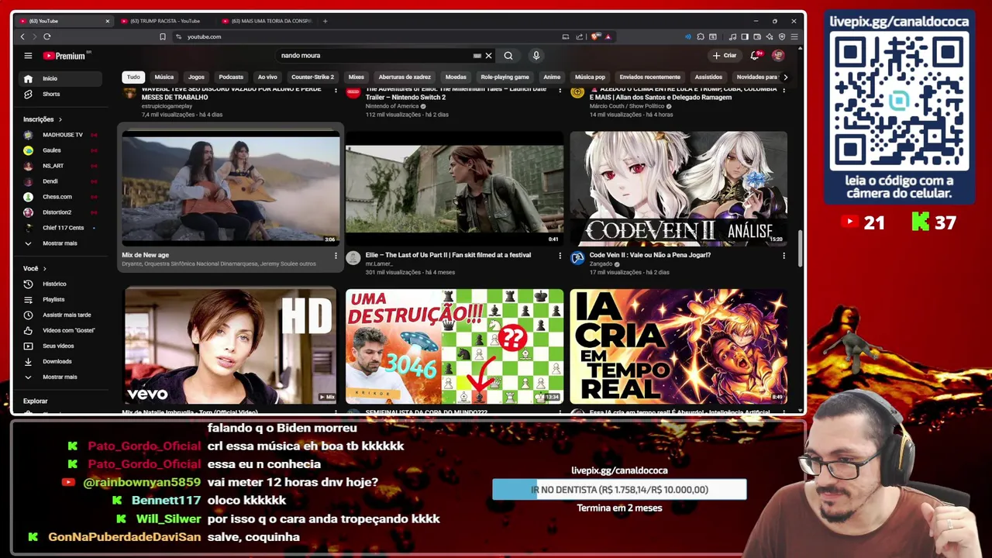Go back with browser back arrow
Viewport: 992px width, 558px height.
[x=22, y=36]
